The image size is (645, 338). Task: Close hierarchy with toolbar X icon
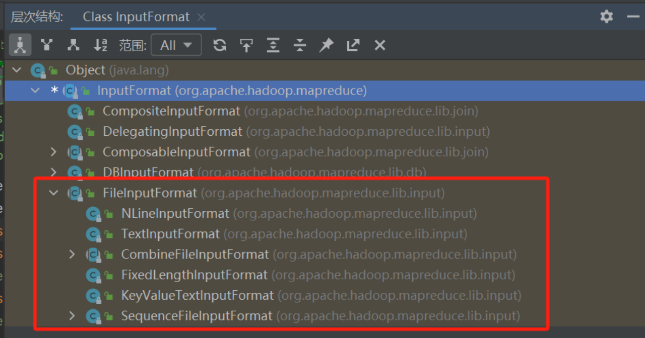380,45
